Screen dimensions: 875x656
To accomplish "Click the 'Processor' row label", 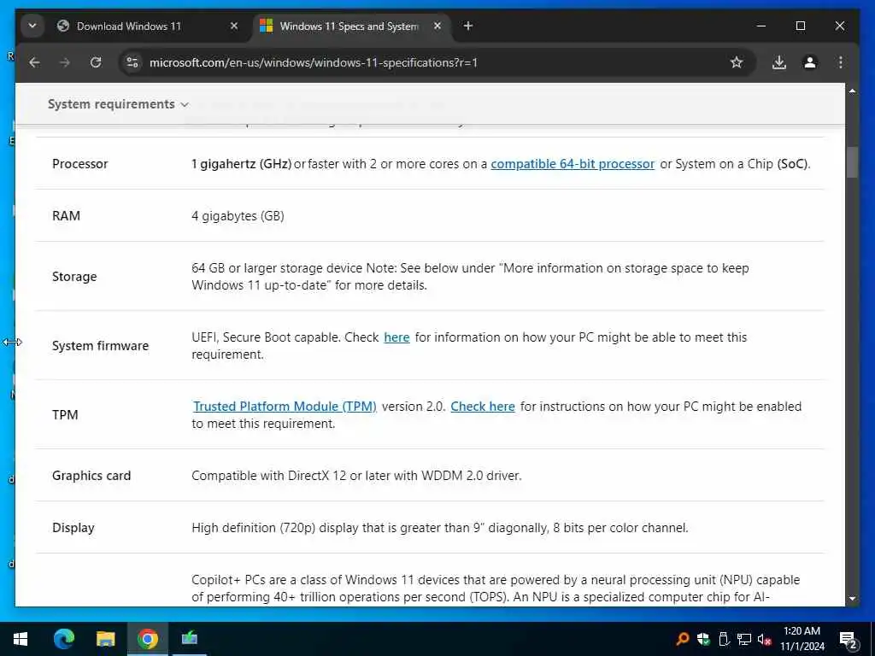I will (x=79, y=164).
